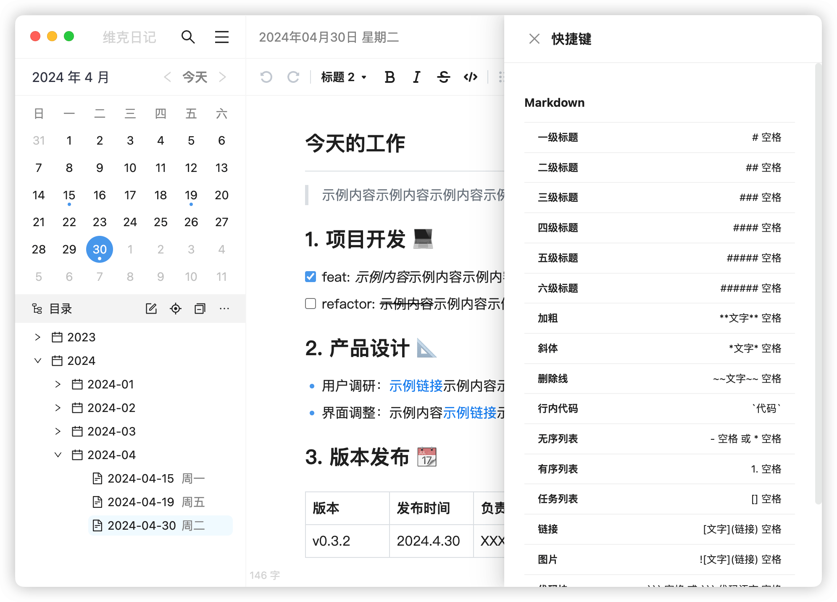The image size is (837, 602).
Task: Check the refactor task checkbox
Action: tap(311, 304)
